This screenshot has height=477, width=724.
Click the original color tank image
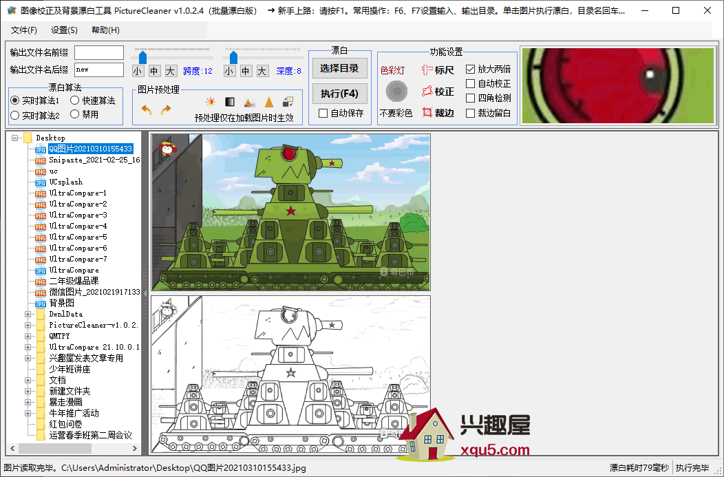pos(291,213)
